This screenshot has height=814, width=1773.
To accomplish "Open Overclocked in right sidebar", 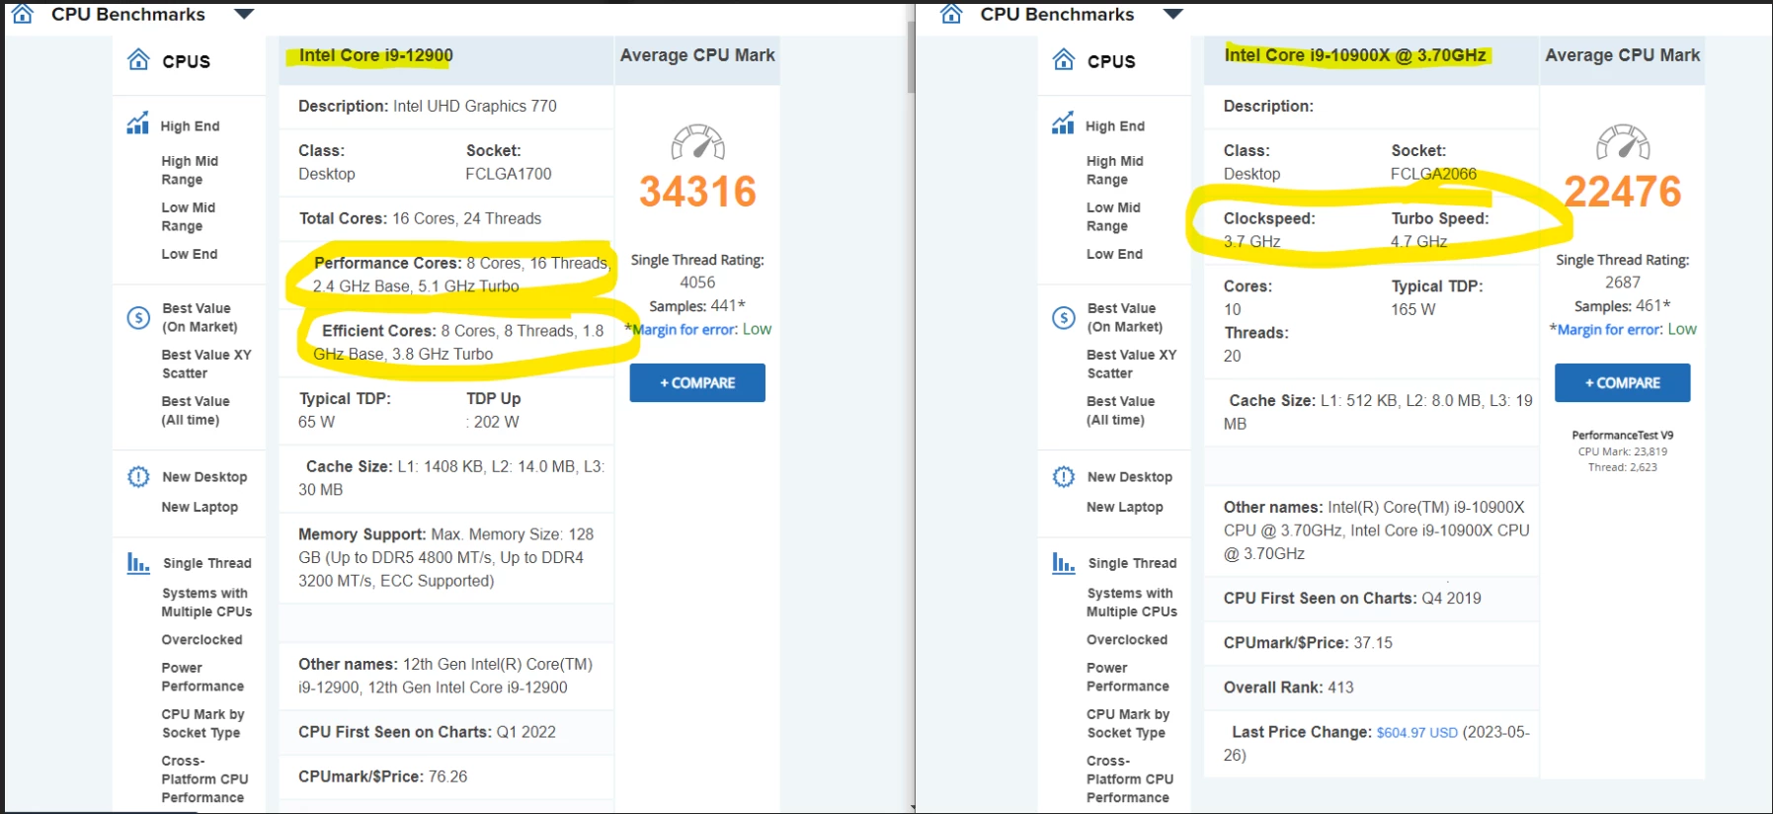I will click(x=1126, y=640).
